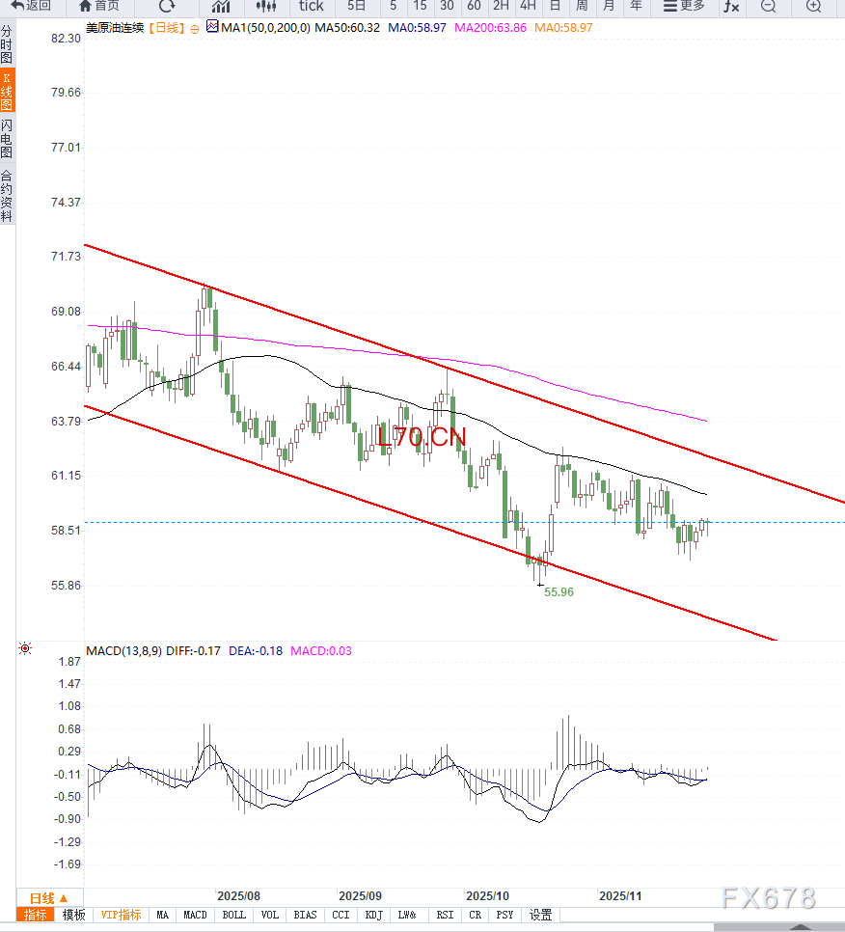Image resolution: width=845 pixels, height=932 pixels.
Task: Go back using the 返回 button
Action: click(31, 6)
